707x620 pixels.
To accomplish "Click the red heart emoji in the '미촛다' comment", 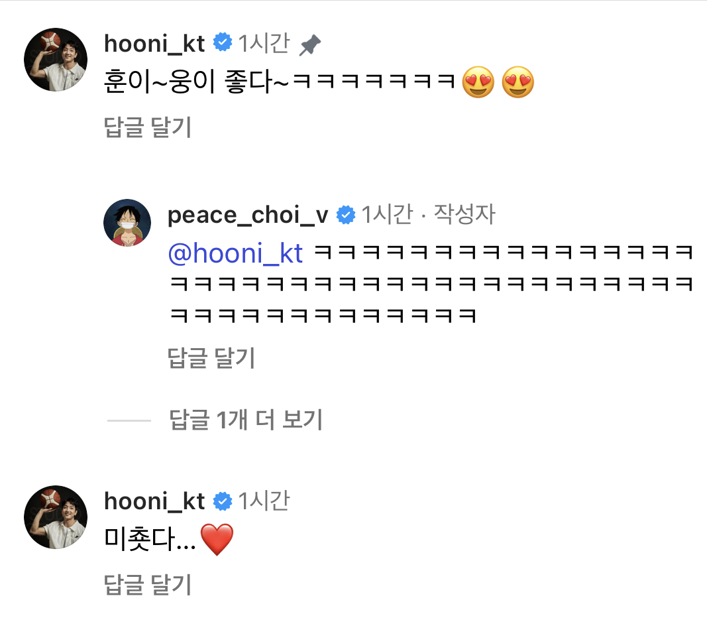I will 217,539.
